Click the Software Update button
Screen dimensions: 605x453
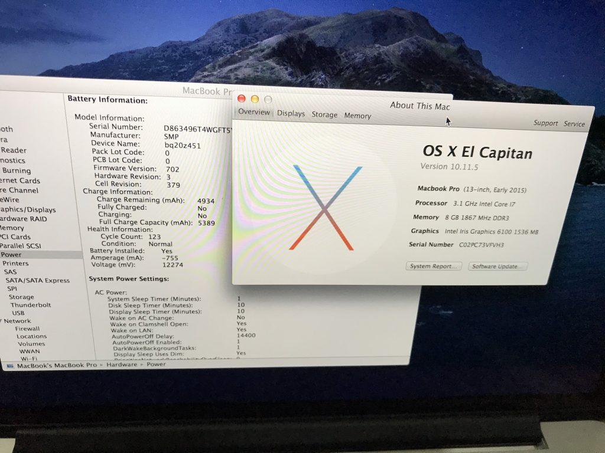(x=497, y=266)
